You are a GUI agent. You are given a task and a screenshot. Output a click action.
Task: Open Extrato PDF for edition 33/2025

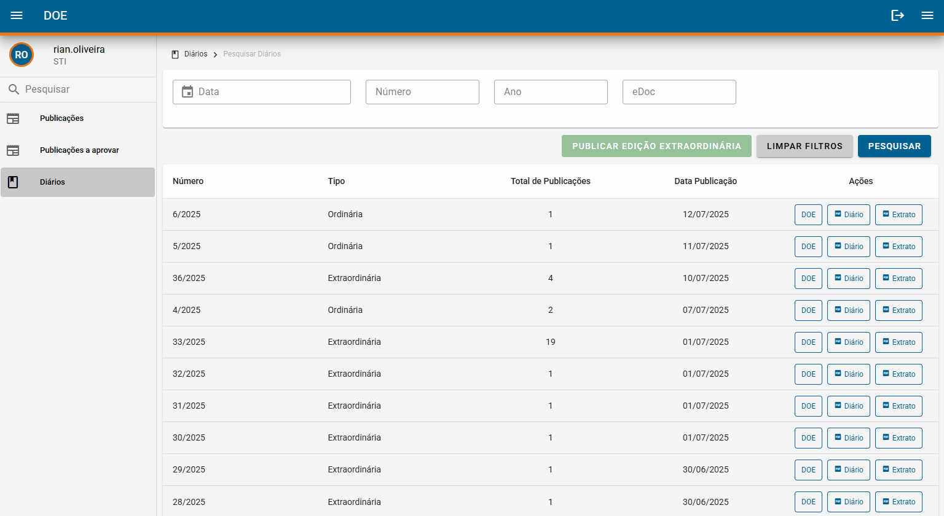(x=899, y=342)
